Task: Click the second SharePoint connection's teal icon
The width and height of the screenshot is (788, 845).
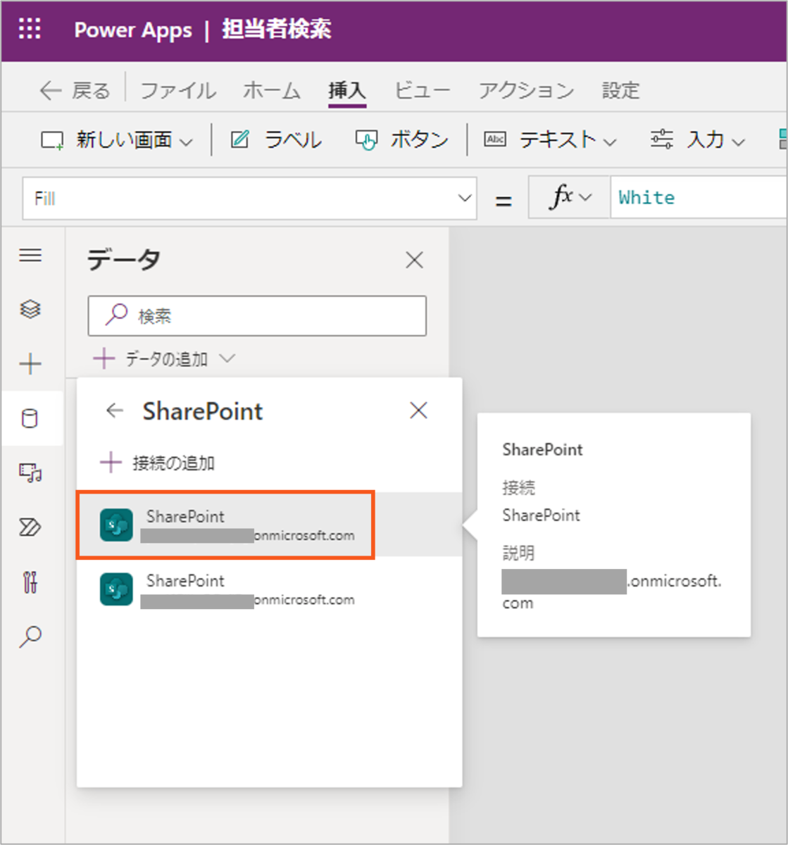Action: tap(116, 589)
